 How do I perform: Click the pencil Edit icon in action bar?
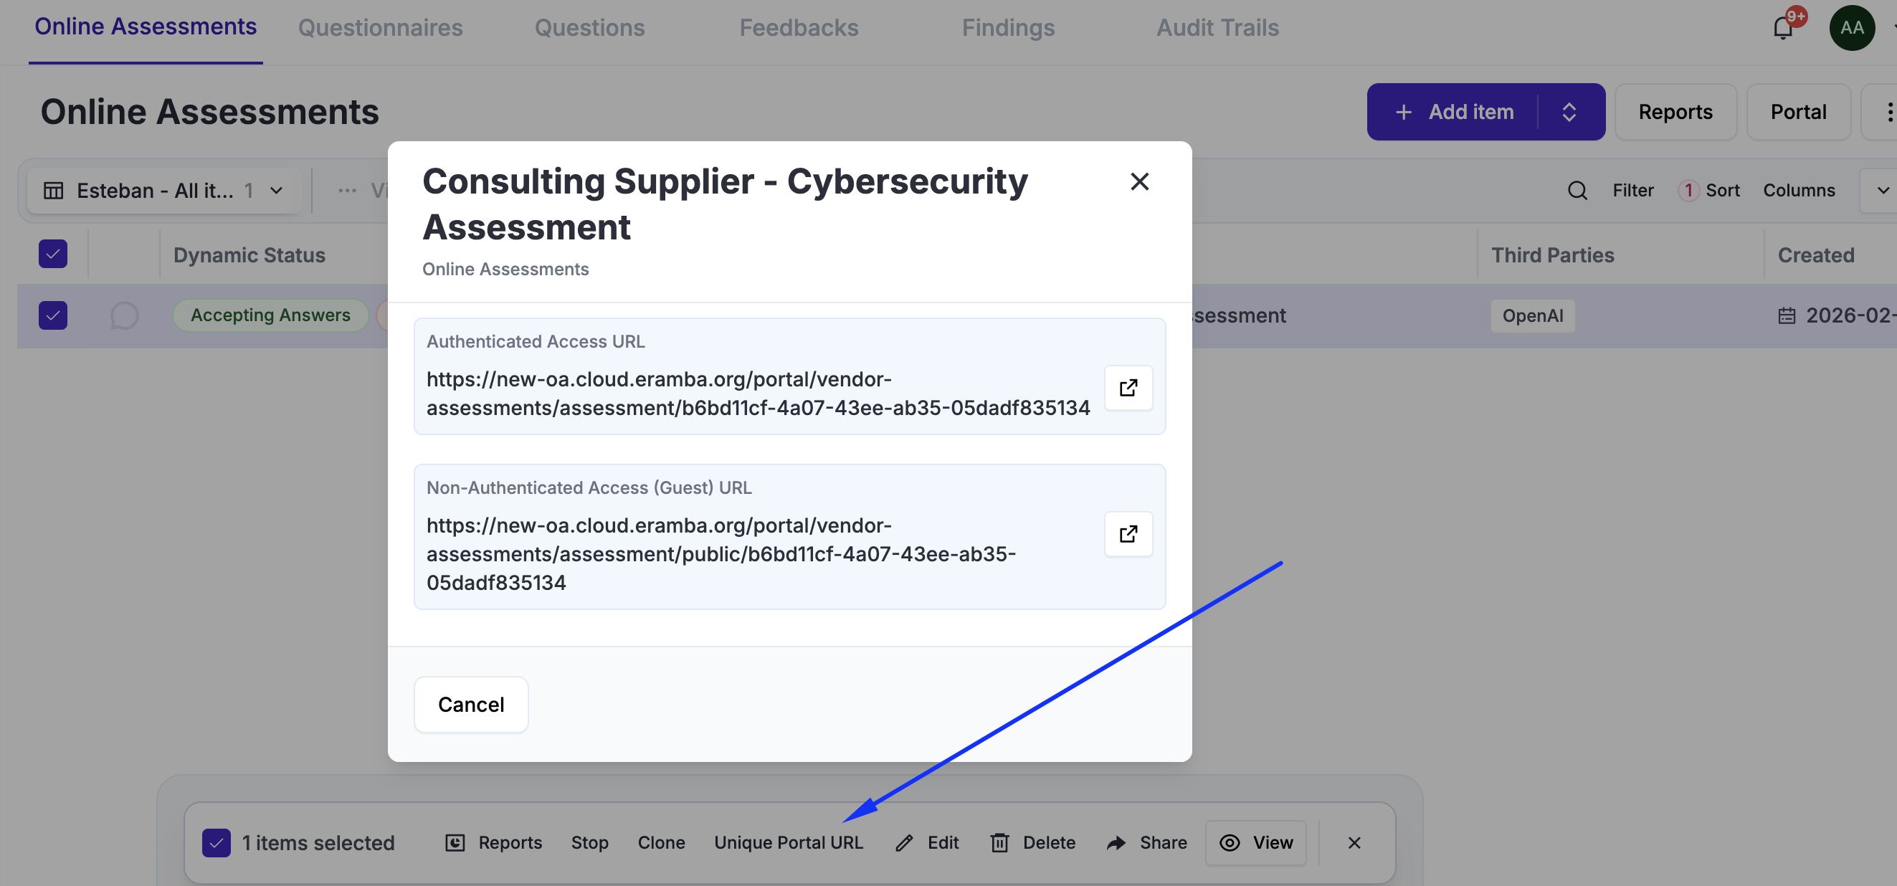click(904, 842)
